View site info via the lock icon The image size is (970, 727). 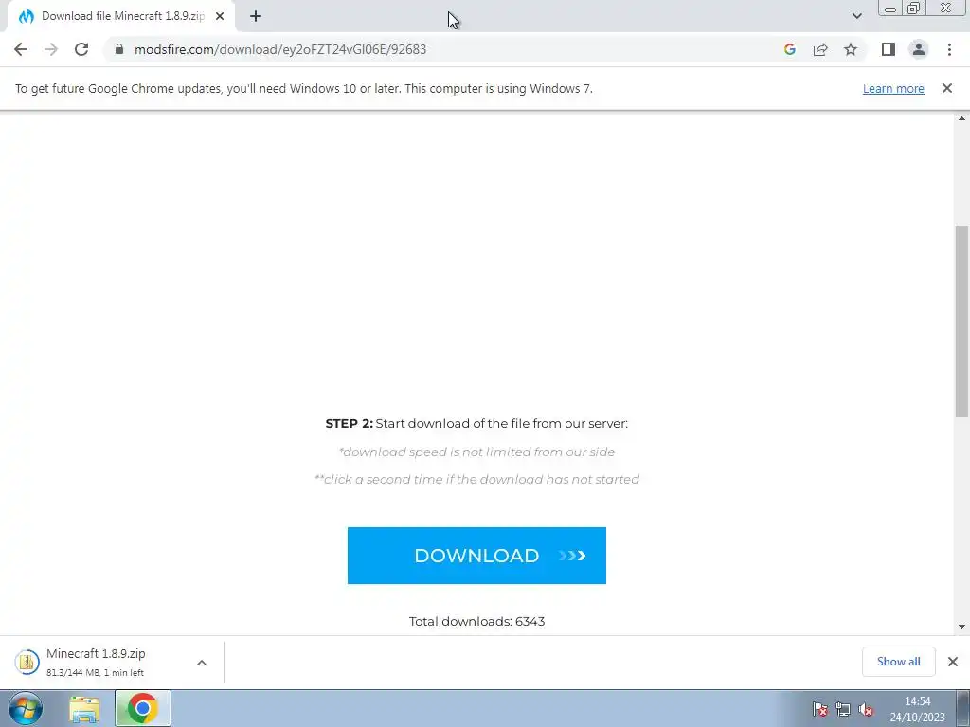pos(119,49)
